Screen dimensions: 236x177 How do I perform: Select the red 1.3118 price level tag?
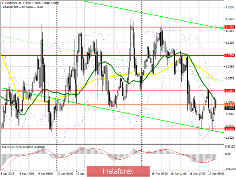pyautogui.click(x=230, y=27)
